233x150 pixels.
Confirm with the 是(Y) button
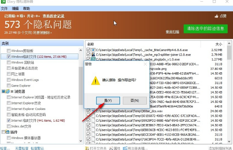[x=108, y=101]
